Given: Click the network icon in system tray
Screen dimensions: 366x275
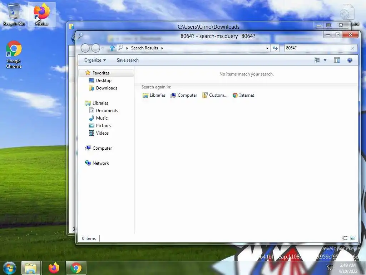Looking at the screenshot, I should pyautogui.click(x=330, y=268).
